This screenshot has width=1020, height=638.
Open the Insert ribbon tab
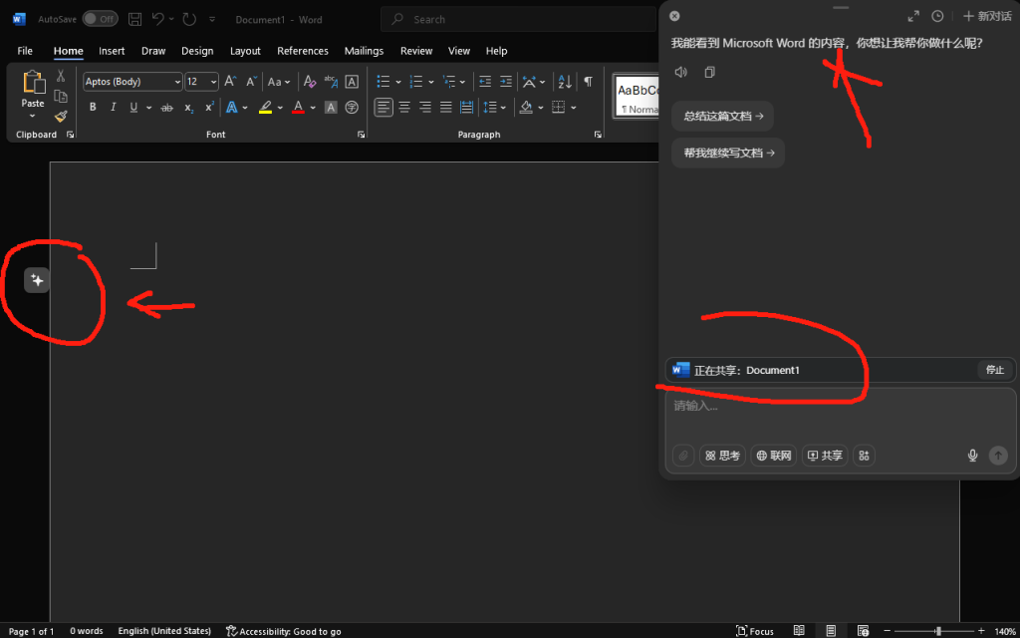(x=112, y=51)
